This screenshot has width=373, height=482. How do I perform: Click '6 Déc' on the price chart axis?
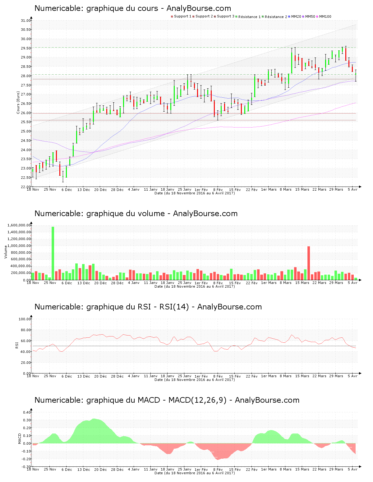[67, 189]
